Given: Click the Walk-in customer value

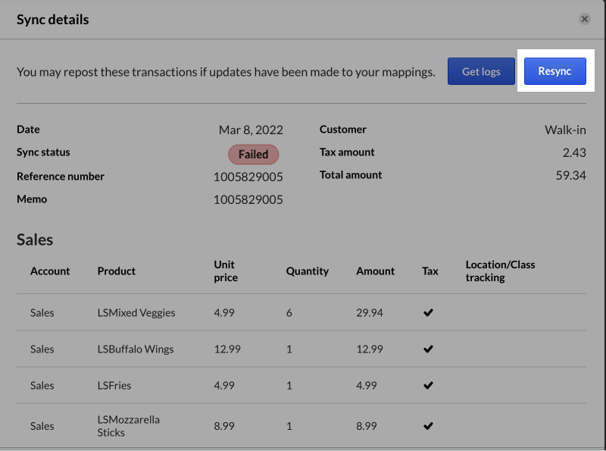Looking at the screenshot, I should tap(565, 130).
